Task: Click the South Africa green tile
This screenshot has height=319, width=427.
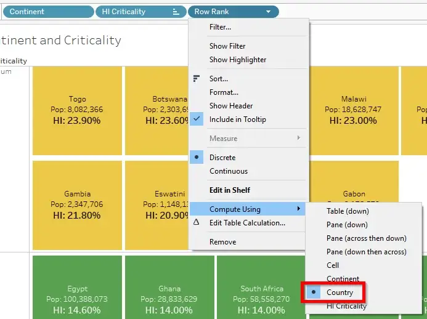Action: point(261,287)
